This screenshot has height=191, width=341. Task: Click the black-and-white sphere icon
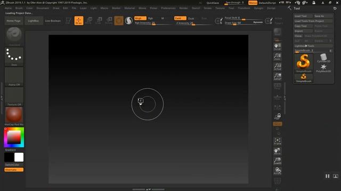(129, 21)
